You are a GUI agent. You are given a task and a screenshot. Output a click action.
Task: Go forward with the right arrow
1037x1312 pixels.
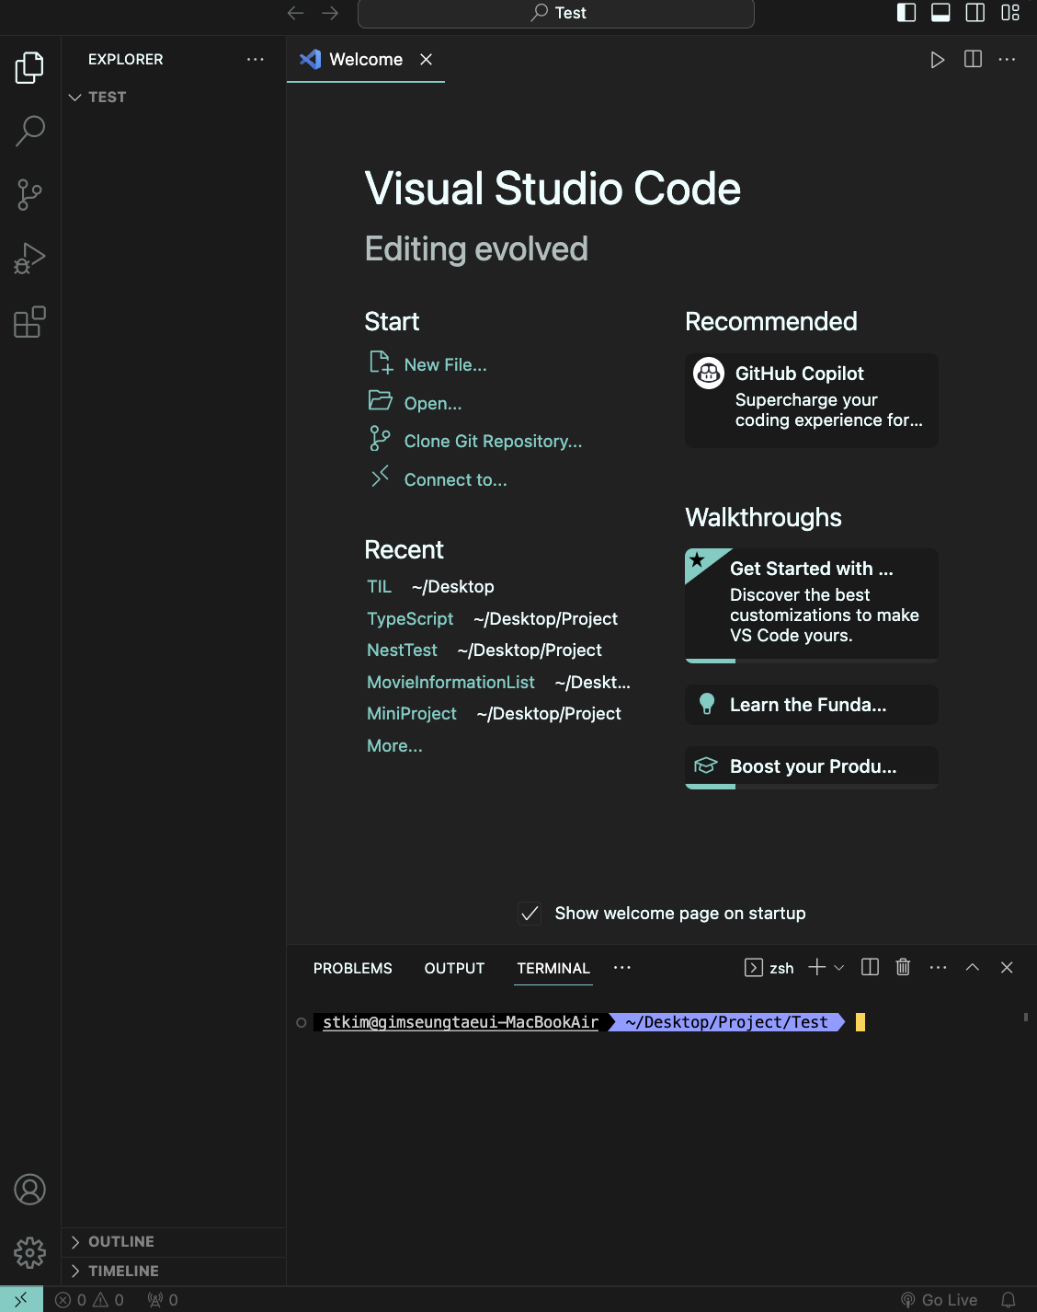(330, 13)
